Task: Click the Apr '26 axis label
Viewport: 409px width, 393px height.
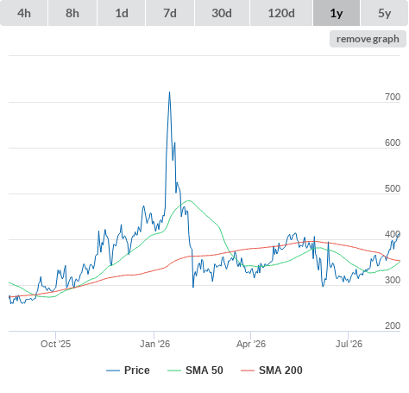Action: tap(251, 344)
